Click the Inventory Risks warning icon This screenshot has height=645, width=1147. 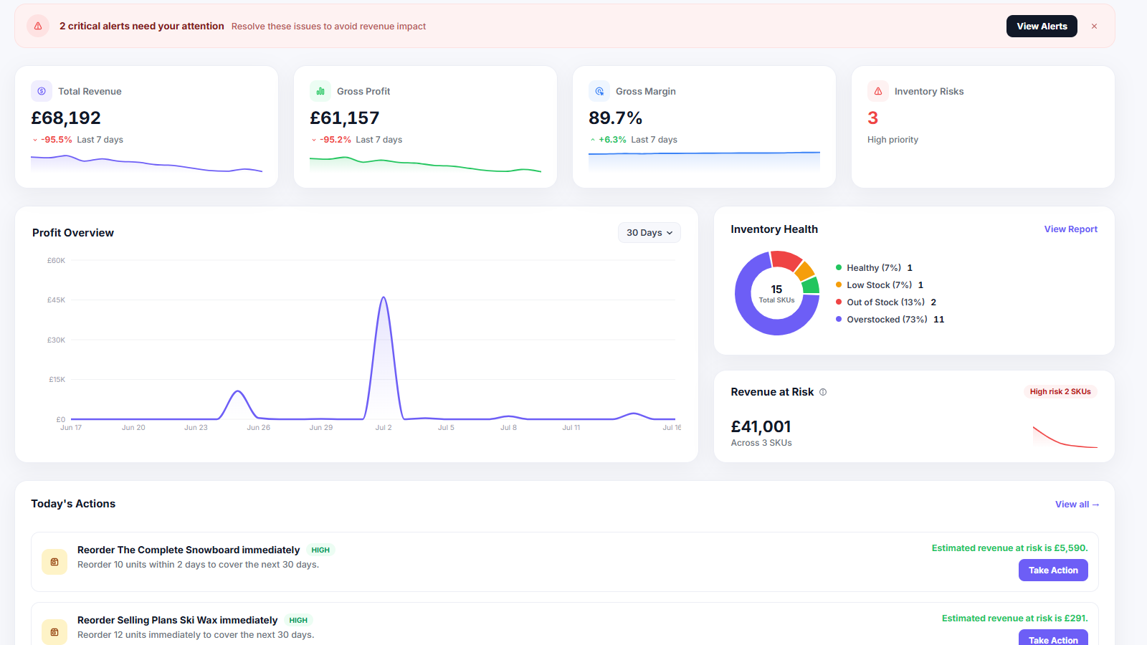878,91
